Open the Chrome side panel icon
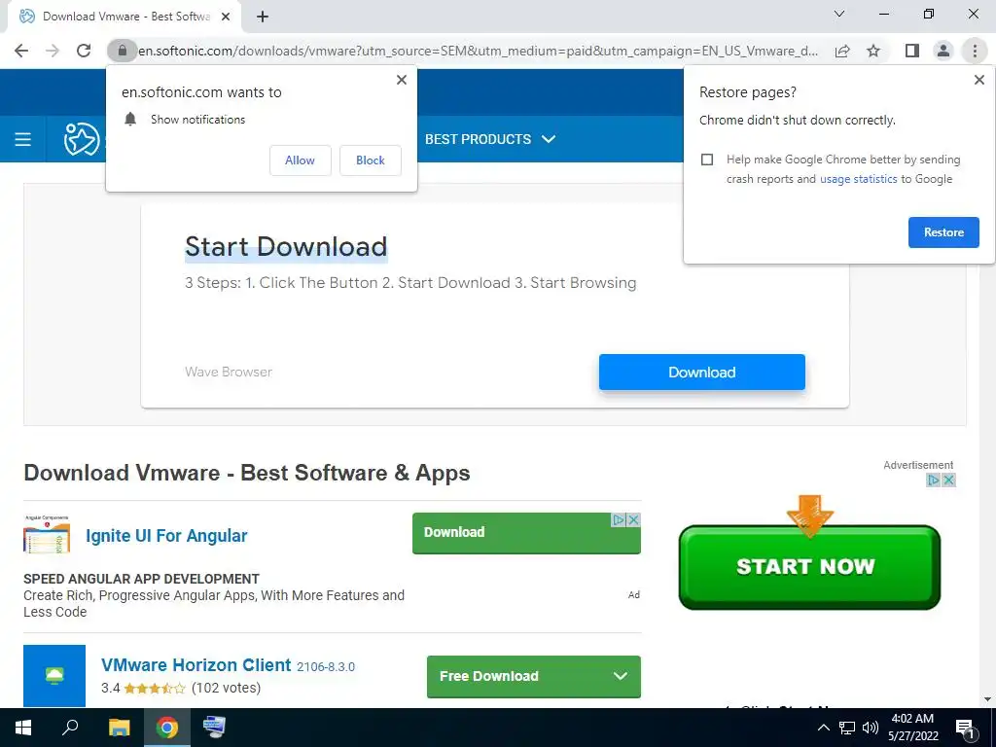 coord(912,51)
